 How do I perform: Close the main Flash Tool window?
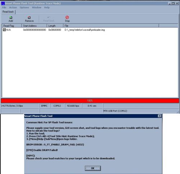point(177,3)
